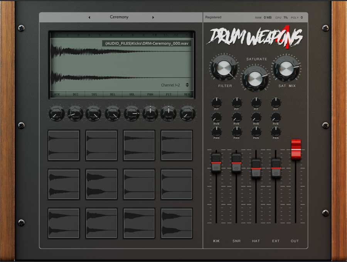Trigger the third pad in the middle row
The width and height of the screenshot is (347, 262).
coord(139,184)
